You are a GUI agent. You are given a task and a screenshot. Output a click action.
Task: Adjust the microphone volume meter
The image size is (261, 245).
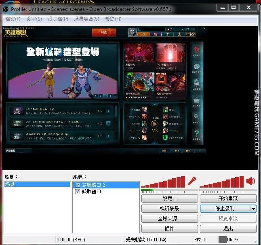(x=163, y=182)
